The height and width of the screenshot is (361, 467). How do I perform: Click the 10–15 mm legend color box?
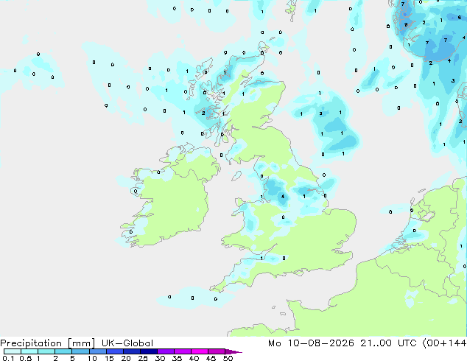pyautogui.click(x=97, y=351)
